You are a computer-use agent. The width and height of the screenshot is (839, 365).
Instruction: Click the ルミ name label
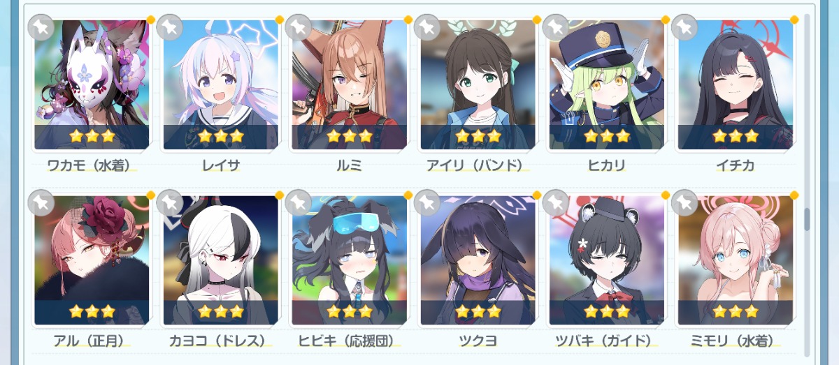click(349, 165)
